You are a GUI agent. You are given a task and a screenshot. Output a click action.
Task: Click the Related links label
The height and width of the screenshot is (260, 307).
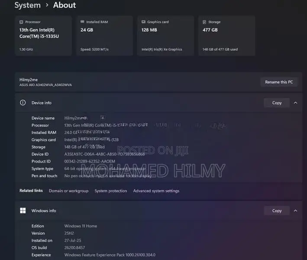(31, 191)
